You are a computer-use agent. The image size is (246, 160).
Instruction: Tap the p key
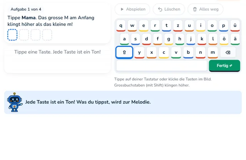click(224, 26)
